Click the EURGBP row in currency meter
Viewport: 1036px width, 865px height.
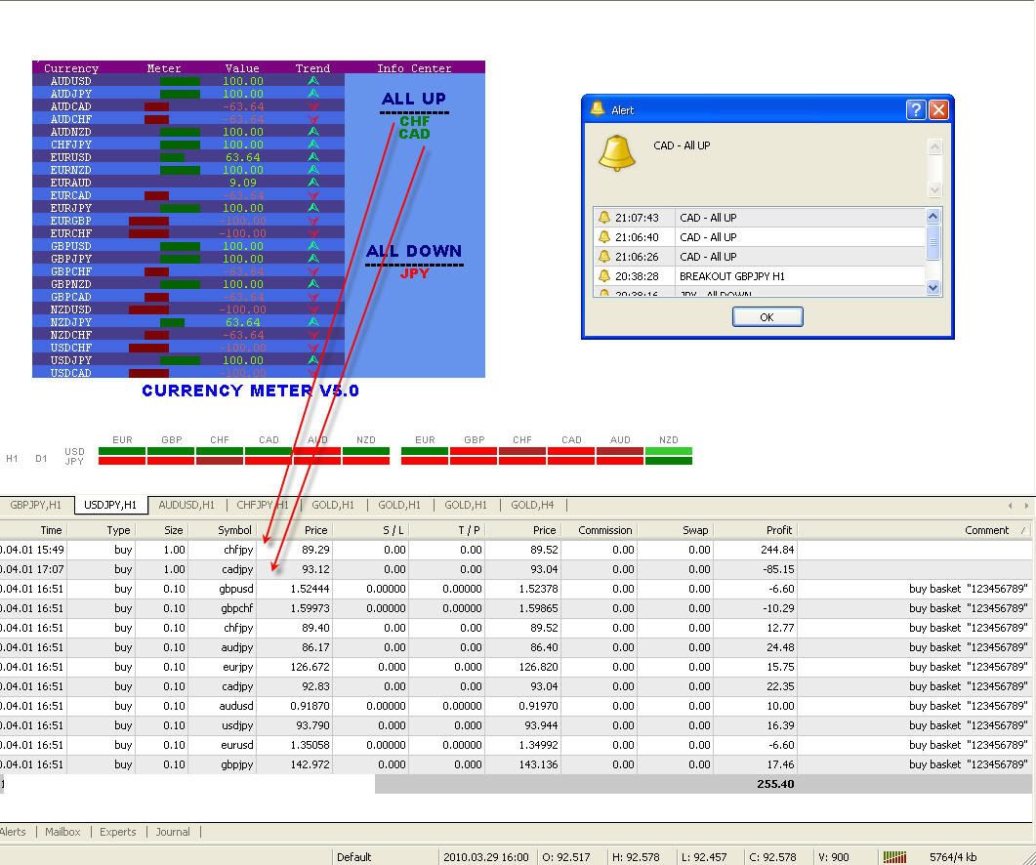point(188,221)
